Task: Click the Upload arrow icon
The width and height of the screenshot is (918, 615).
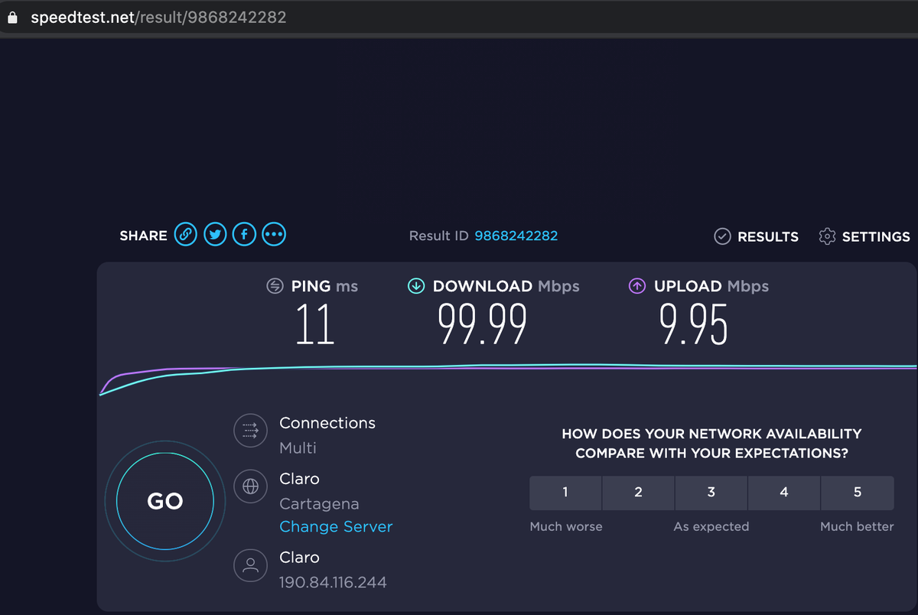Action: coord(637,286)
